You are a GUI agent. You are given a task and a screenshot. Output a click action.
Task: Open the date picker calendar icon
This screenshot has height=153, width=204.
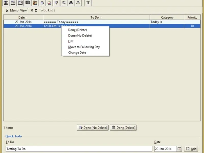tap(180, 149)
